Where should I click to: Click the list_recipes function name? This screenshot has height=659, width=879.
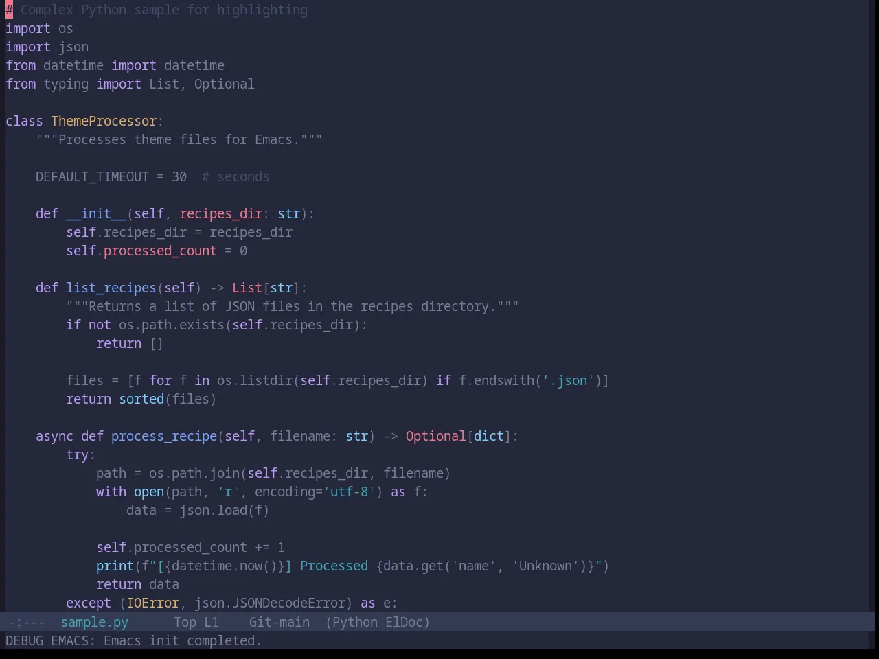tap(111, 288)
